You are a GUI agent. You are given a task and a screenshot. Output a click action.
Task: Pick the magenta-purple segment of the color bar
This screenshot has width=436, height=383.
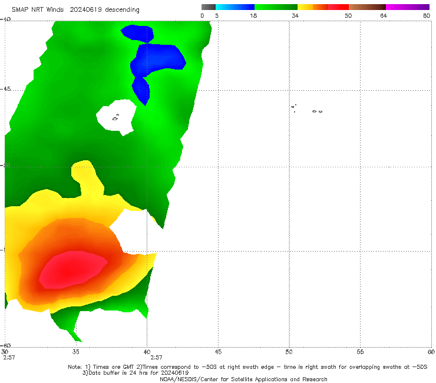pos(408,7)
